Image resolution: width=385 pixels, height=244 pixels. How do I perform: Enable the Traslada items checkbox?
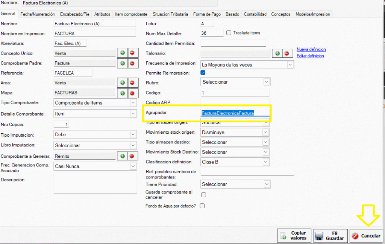229,33
